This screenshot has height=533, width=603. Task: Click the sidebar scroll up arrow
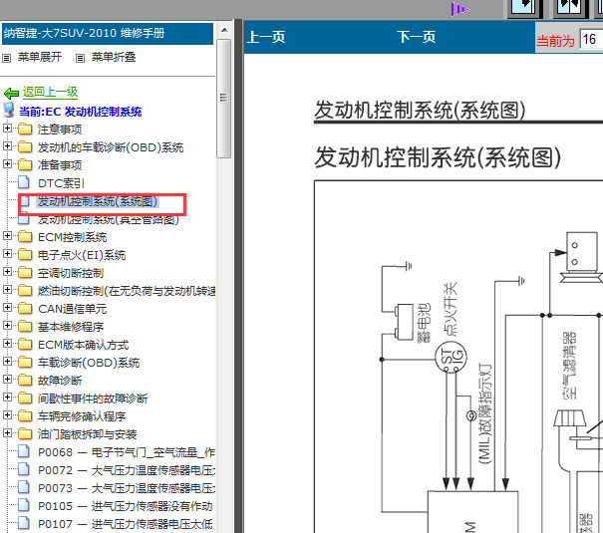click(224, 30)
